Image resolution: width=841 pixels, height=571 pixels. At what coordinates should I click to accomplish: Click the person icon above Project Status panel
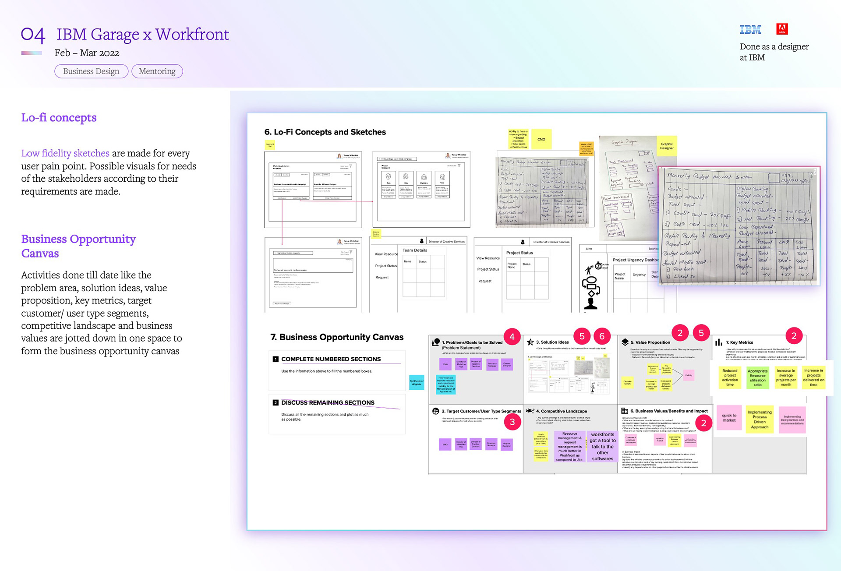coord(523,242)
